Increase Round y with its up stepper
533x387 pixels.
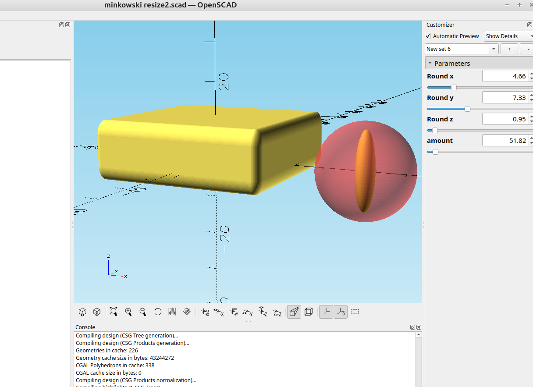tap(531, 95)
